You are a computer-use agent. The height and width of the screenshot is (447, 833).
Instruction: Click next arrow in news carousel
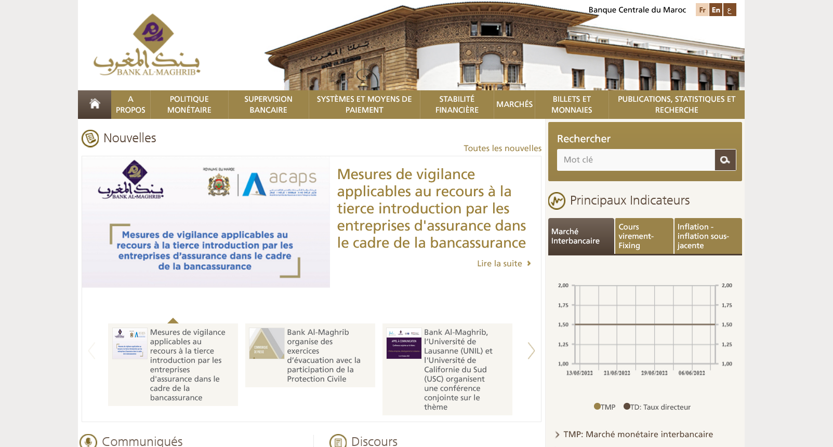(531, 351)
